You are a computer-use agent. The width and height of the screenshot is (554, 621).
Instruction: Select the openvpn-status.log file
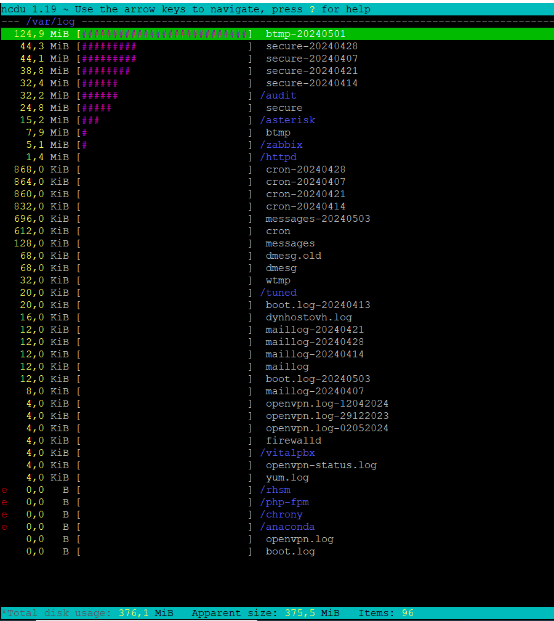pyautogui.click(x=321, y=465)
